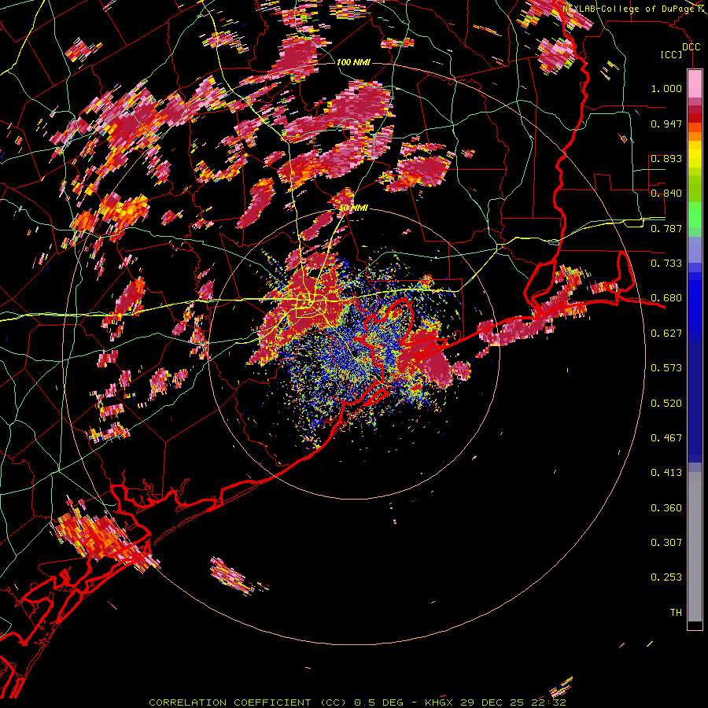Click the 100 NMI range ring label
708x708 pixels.
(x=353, y=62)
